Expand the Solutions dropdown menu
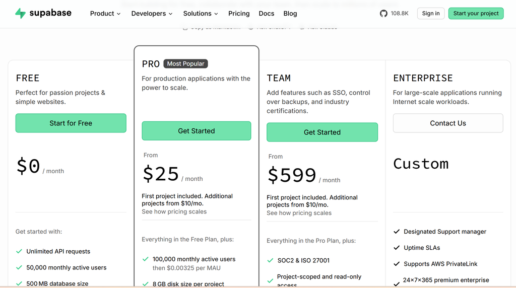516x288 pixels. (201, 14)
